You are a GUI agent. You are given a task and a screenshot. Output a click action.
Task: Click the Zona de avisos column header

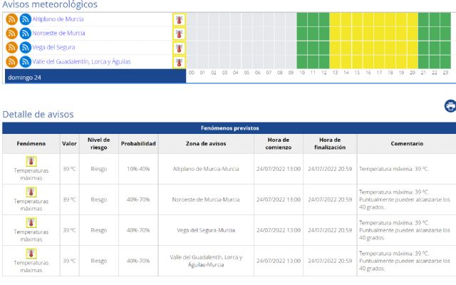[x=206, y=144]
